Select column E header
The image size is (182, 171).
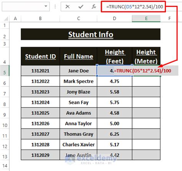(x=146, y=19)
